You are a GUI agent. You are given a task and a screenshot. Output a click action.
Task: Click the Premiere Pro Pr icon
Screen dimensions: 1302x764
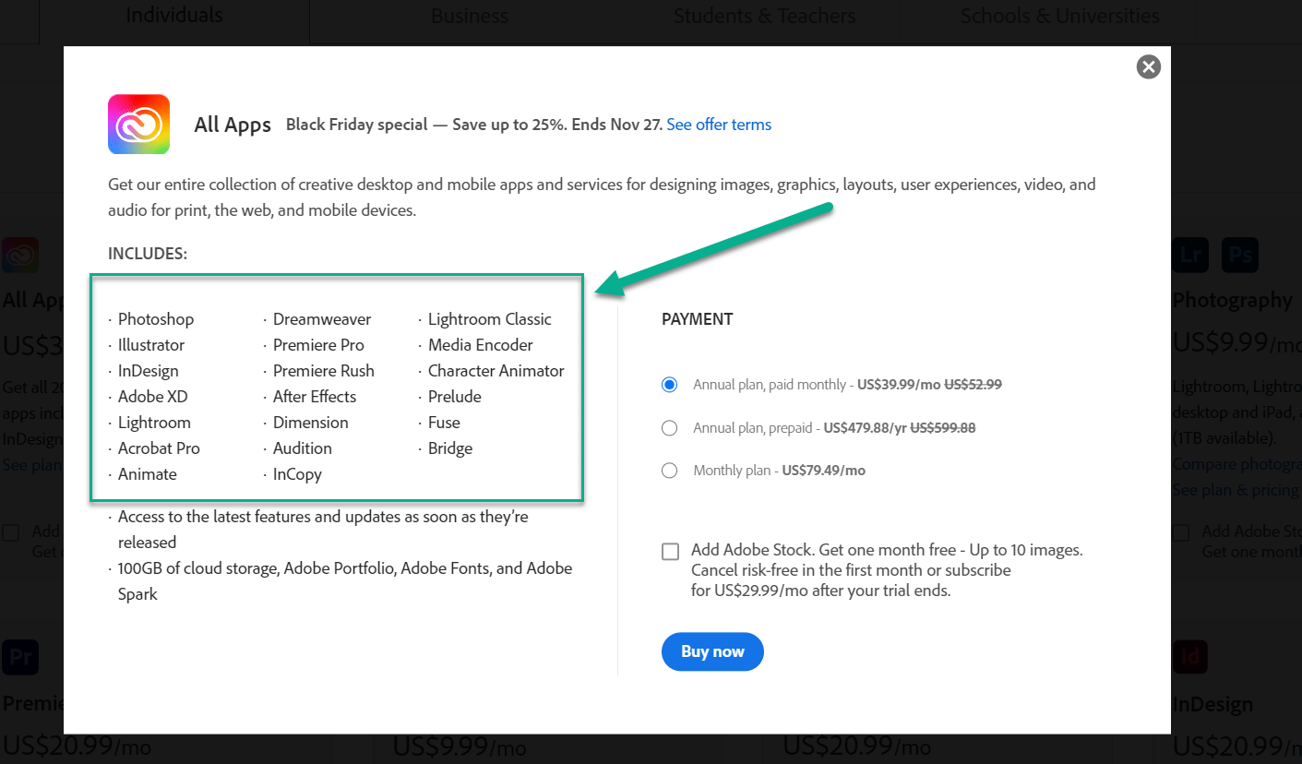pos(20,657)
